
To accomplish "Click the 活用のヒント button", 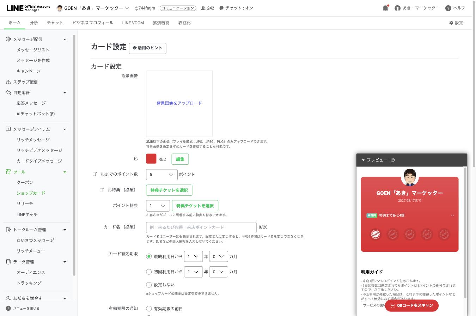I will (147, 48).
